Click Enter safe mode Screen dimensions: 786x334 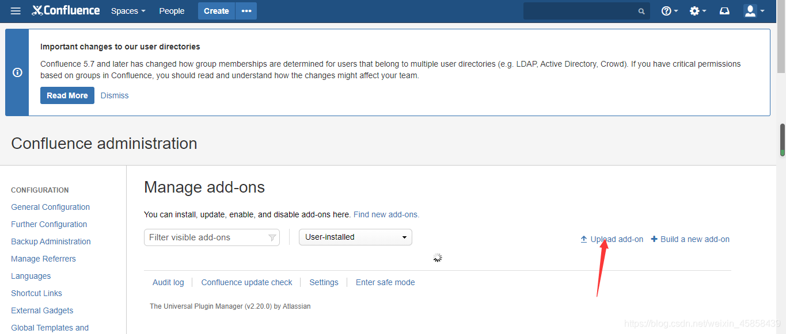tap(385, 282)
